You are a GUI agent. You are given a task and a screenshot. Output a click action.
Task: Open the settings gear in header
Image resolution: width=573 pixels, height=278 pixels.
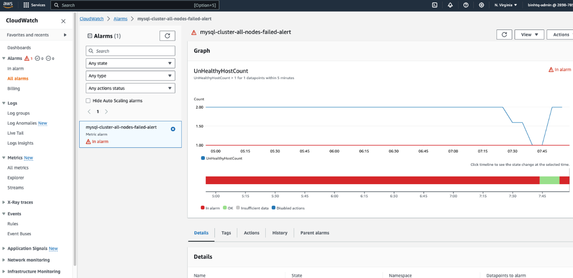coord(481,5)
